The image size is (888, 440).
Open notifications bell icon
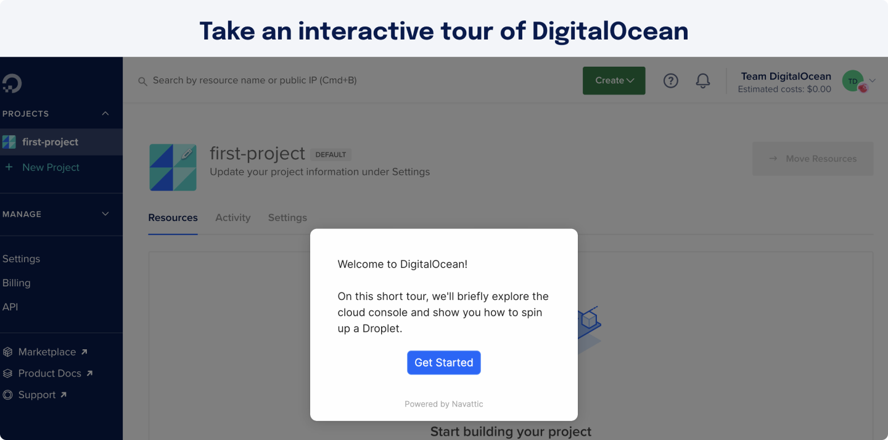point(703,81)
